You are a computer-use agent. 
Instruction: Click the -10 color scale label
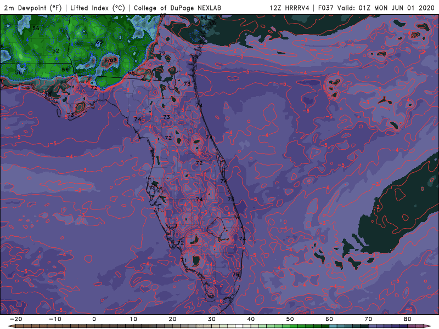55,319
